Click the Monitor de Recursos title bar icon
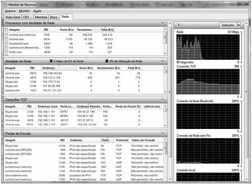The image size is (252, 184). 4,4
